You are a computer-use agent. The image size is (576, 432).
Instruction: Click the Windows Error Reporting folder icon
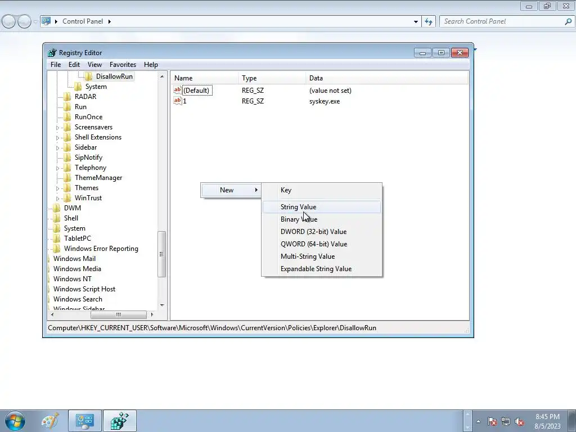pyautogui.click(x=56, y=248)
